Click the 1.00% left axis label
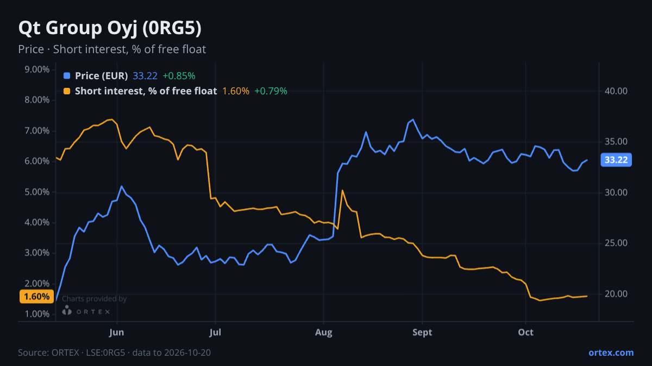The width and height of the screenshot is (652, 366). 37,314
